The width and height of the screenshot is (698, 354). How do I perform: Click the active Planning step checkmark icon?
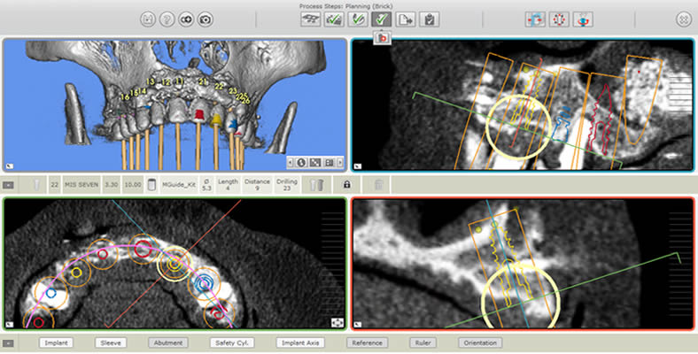tap(381, 19)
